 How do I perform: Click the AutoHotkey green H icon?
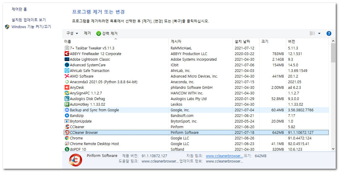(x=67, y=104)
